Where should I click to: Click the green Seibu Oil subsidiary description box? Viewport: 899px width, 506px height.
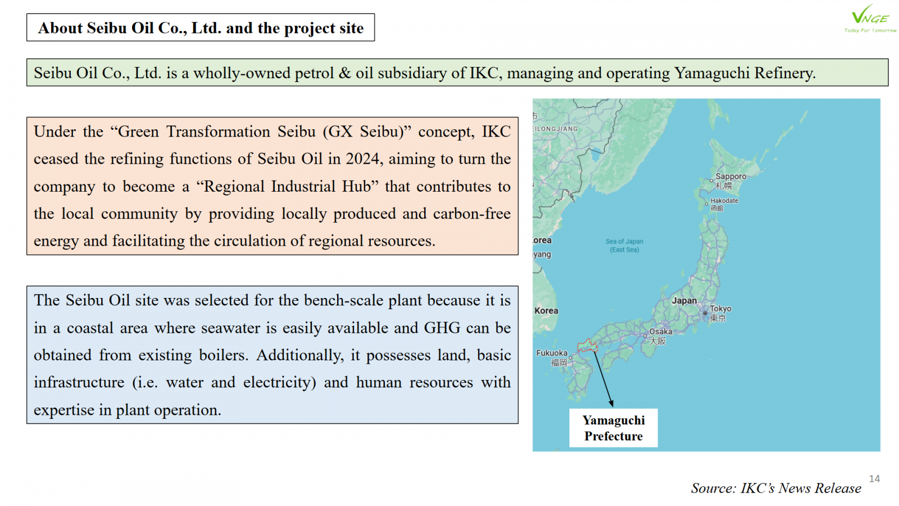click(457, 73)
